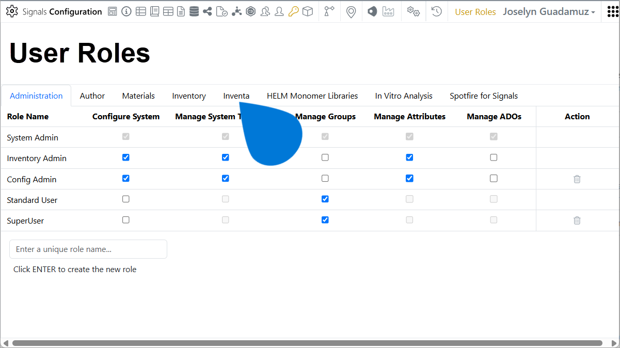The height and width of the screenshot is (348, 620).
Task: Click the history/restore clock toolbar icon
Action: coord(436,11)
